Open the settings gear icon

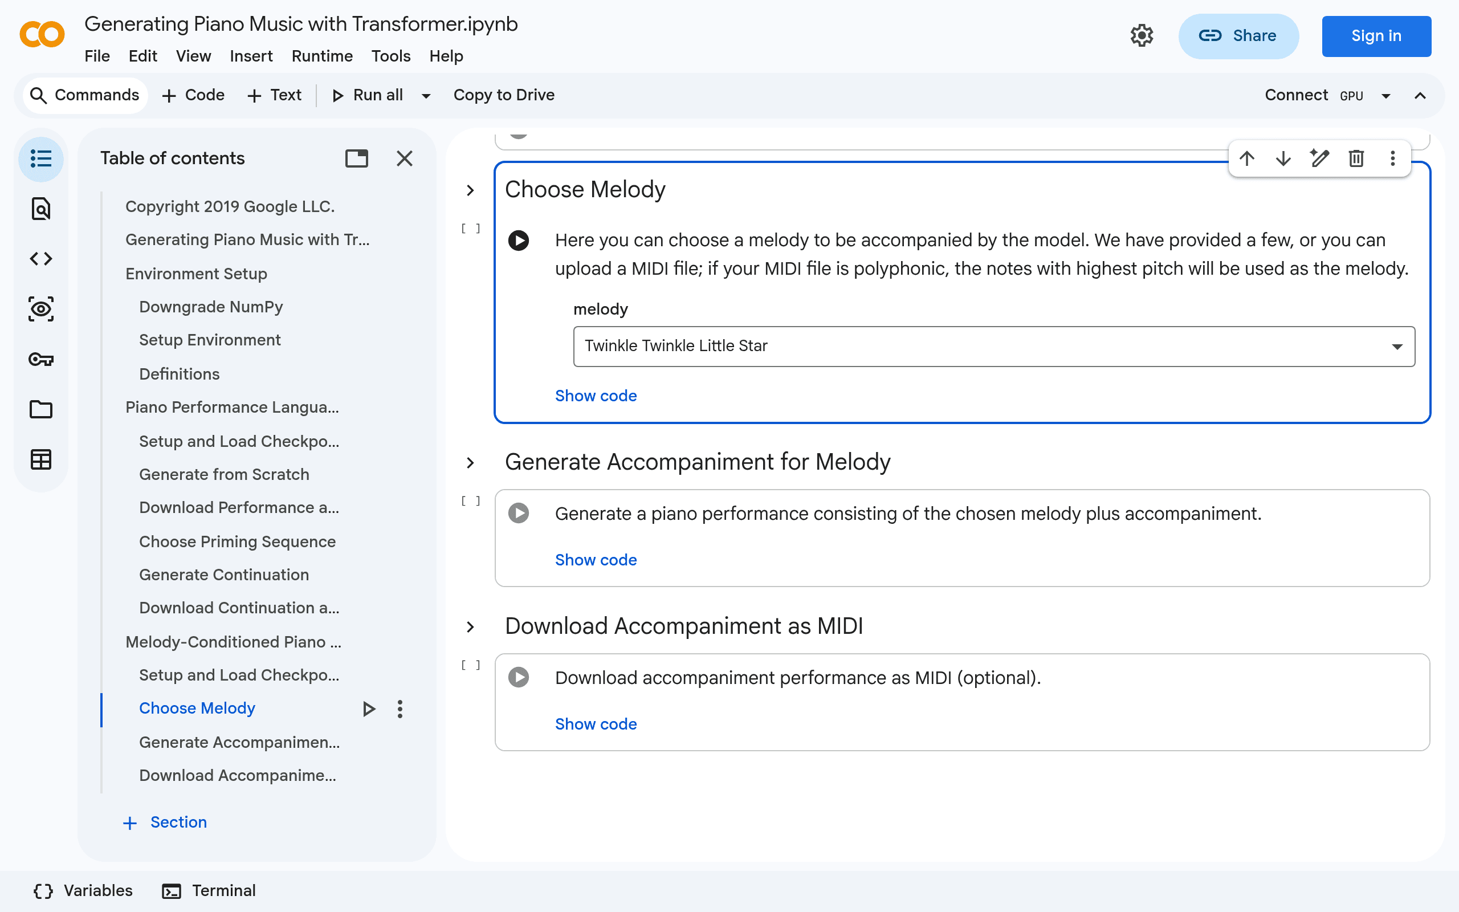[x=1142, y=35]
